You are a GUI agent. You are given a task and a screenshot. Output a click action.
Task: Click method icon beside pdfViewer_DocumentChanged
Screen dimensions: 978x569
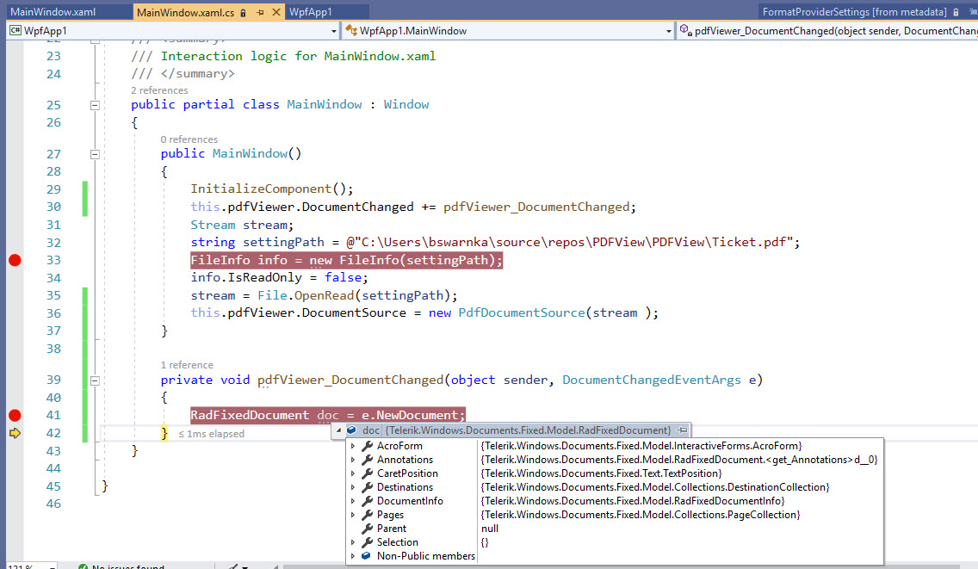click(685, 30)
